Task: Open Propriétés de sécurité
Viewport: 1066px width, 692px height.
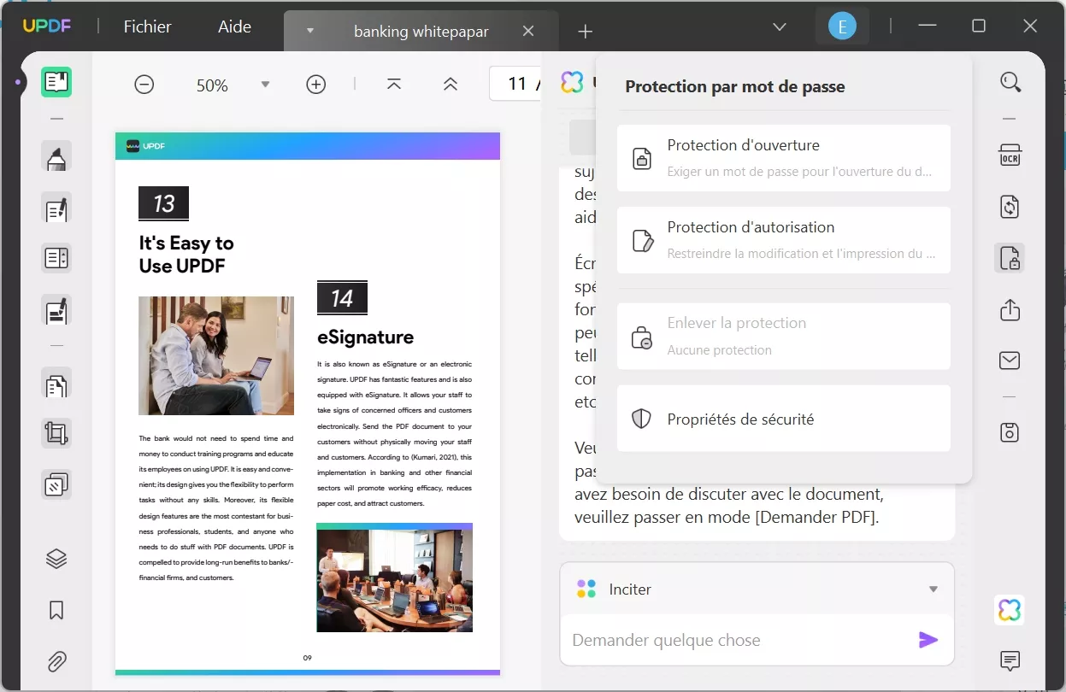Action: click(x=783, y=419)
